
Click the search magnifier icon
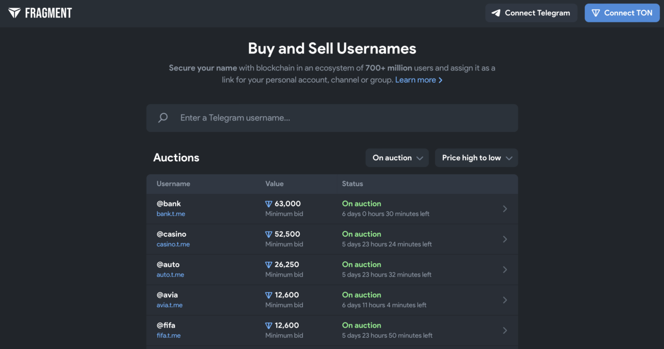163,118
